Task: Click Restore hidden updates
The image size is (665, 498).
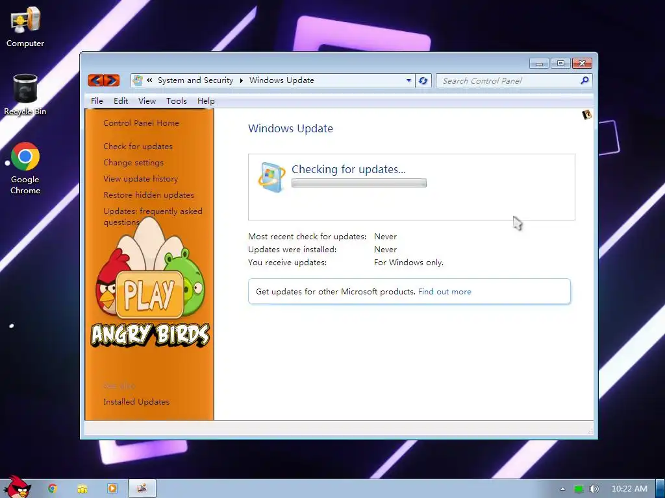Action: pyautogui.click(x=149, y=195)
